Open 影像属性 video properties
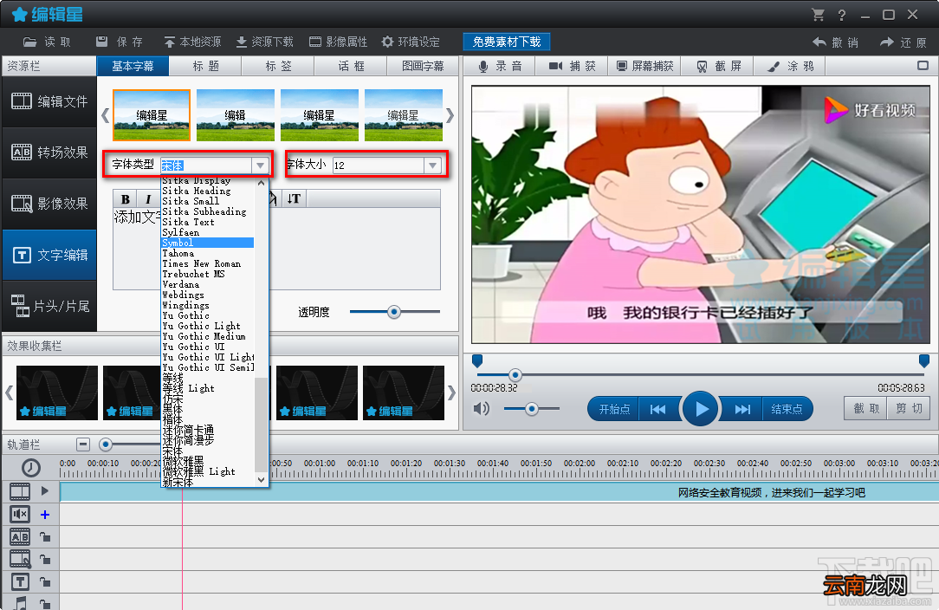 pos(339,42)
